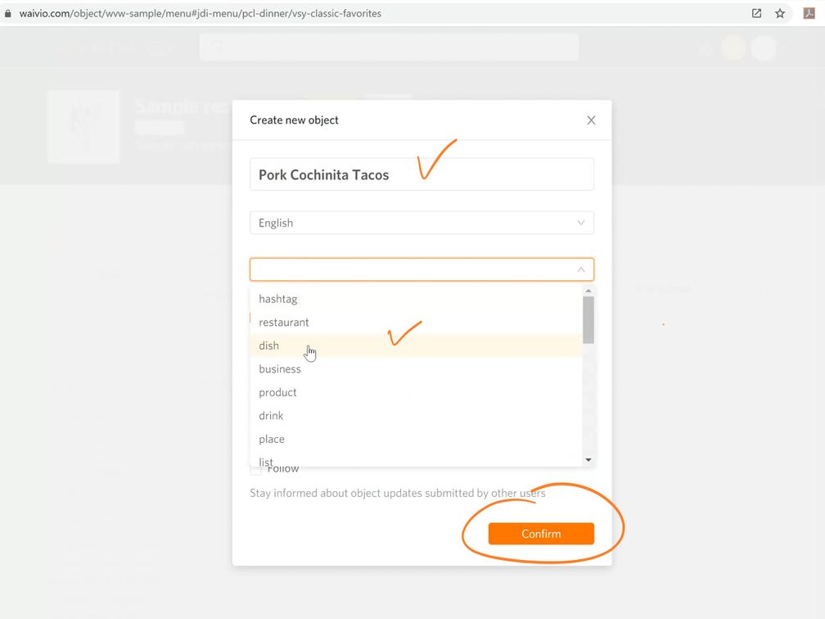Open the English language dropdown
The image size is (825, 619).
(422, 223)
